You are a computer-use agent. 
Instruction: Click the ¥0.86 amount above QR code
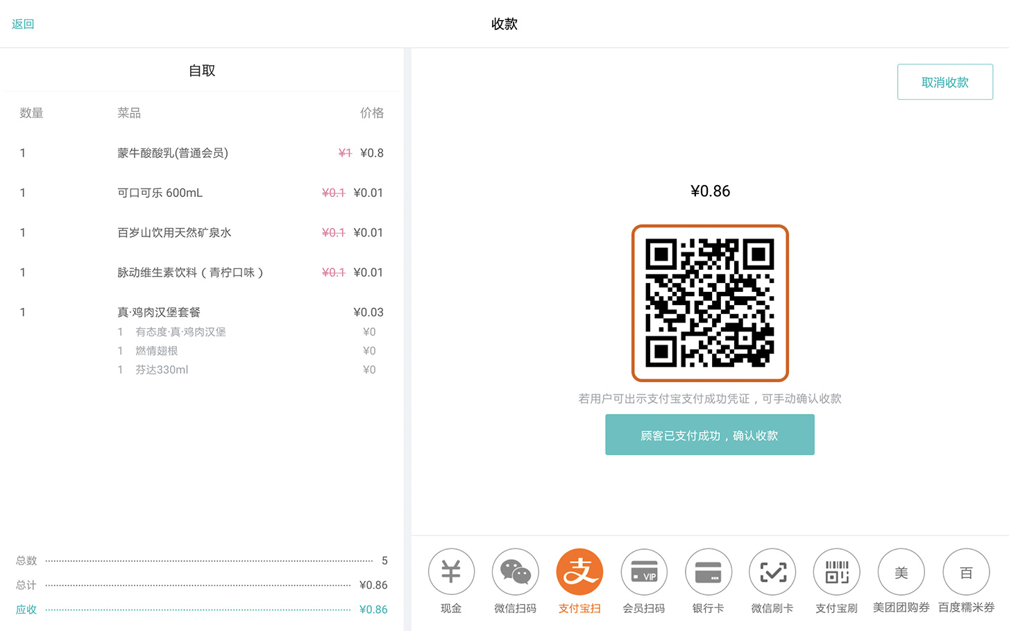[710, 191]
